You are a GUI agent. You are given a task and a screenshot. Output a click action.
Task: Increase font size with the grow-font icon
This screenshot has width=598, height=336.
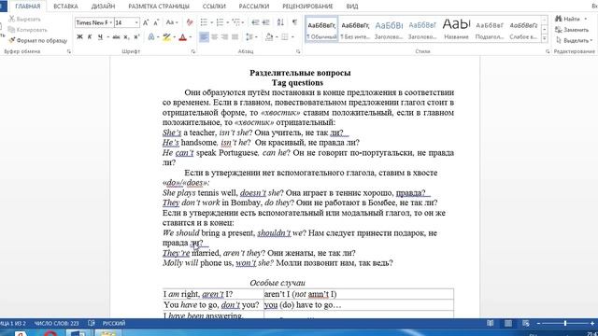point(146,22)
